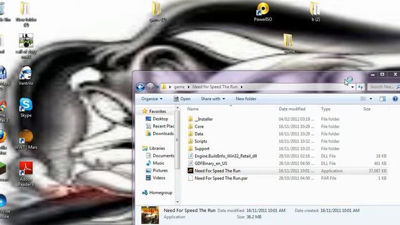Viewport: 400px width, 225px height.
Task: Select the b (2) desktop folder
Action: pos(315,12)
